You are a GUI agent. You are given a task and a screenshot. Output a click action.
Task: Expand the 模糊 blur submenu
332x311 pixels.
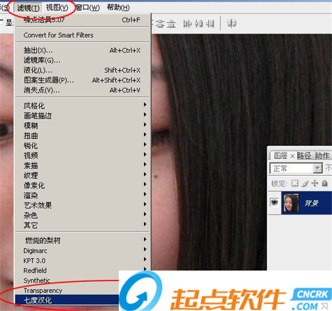tap(82, 125)
